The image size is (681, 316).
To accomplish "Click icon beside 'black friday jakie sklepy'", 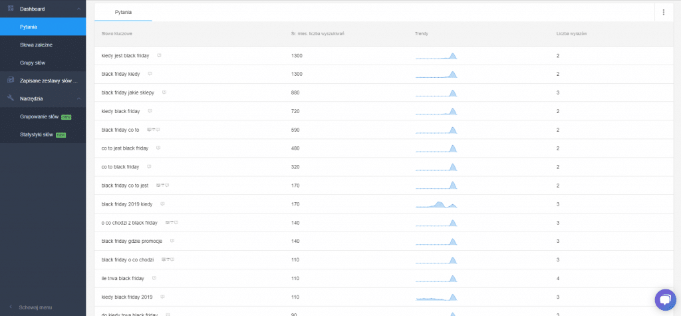I will click(x=164, y=92).
